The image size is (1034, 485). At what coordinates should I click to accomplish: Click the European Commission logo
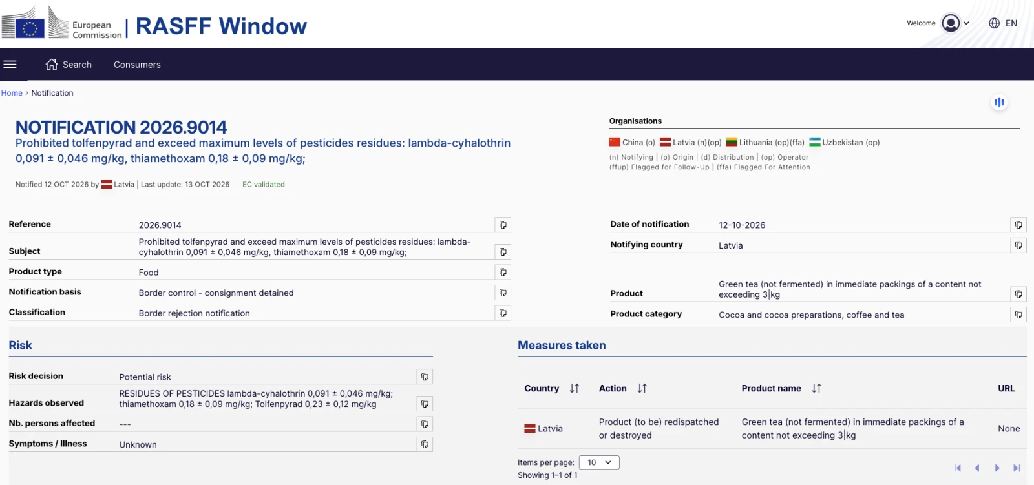click(61, 23)
